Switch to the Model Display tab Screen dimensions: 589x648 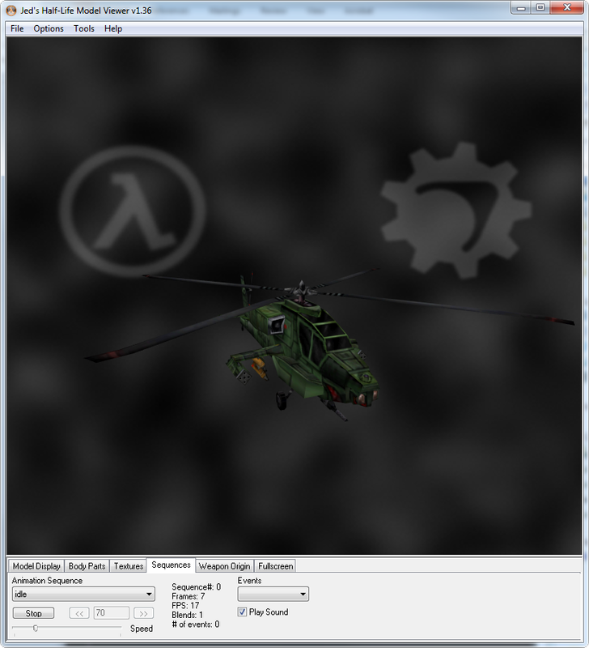click(x=36, y=565)
